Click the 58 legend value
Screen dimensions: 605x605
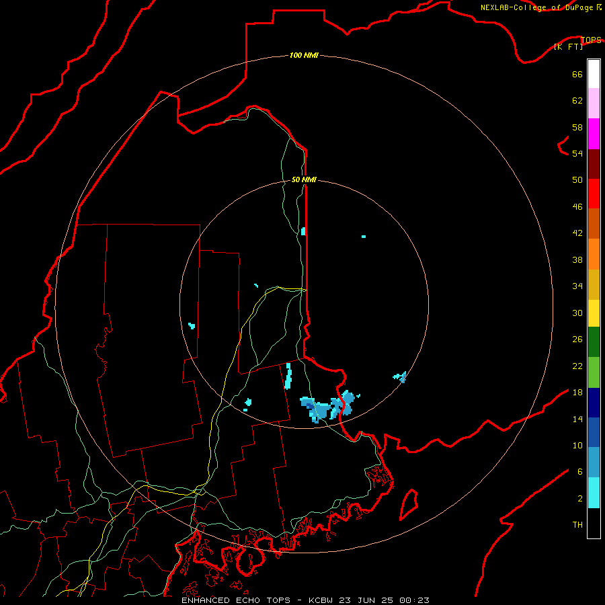(x=577, y=127)
